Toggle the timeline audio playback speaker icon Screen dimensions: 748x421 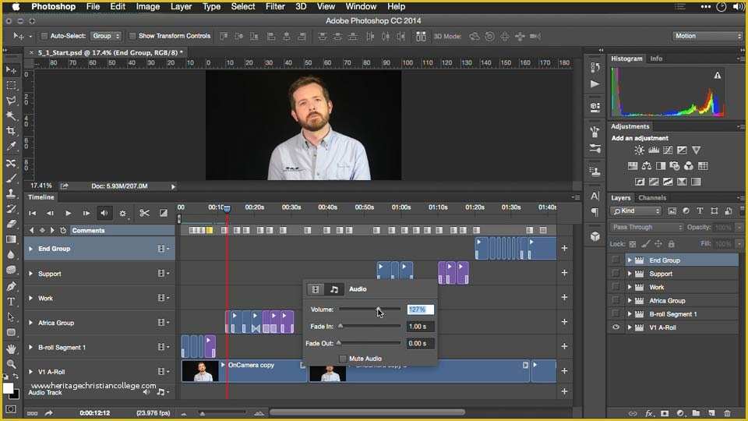(x=104, y=213)
